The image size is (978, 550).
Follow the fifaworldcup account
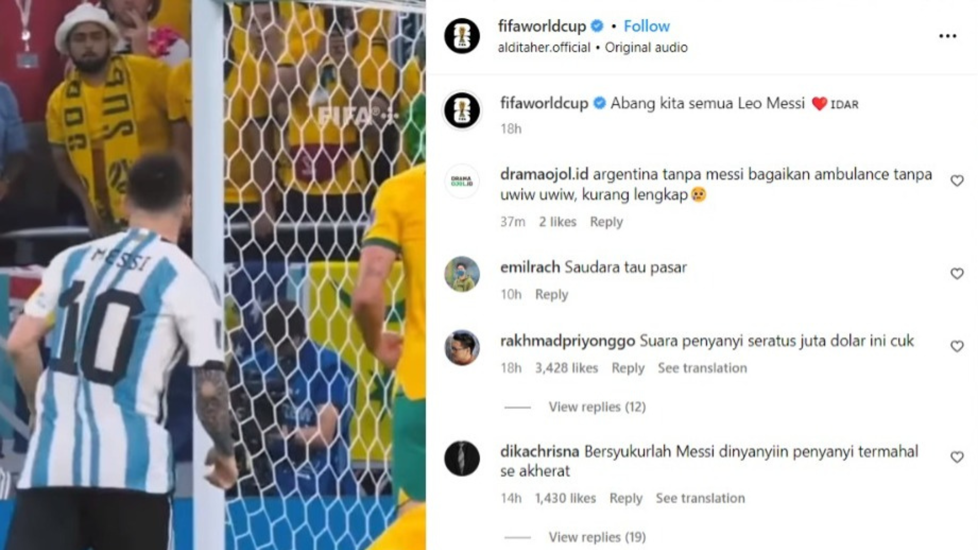coord(646,26)
